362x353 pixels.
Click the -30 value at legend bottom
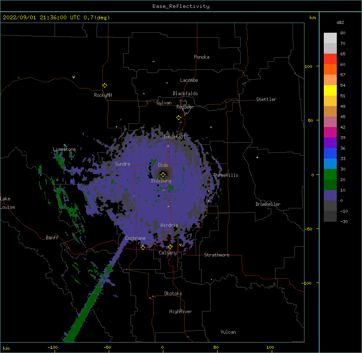(x=344, y=221)
